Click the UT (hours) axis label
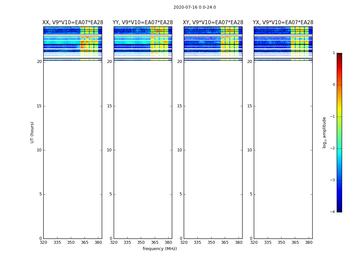This screenshot has width=347, height=265. coord(32,132)
